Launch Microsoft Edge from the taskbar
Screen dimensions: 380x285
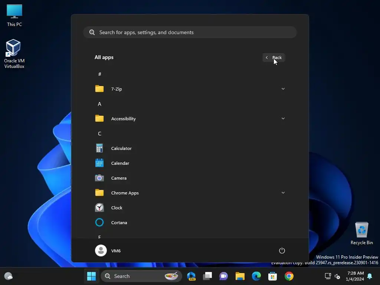point(256,276)
